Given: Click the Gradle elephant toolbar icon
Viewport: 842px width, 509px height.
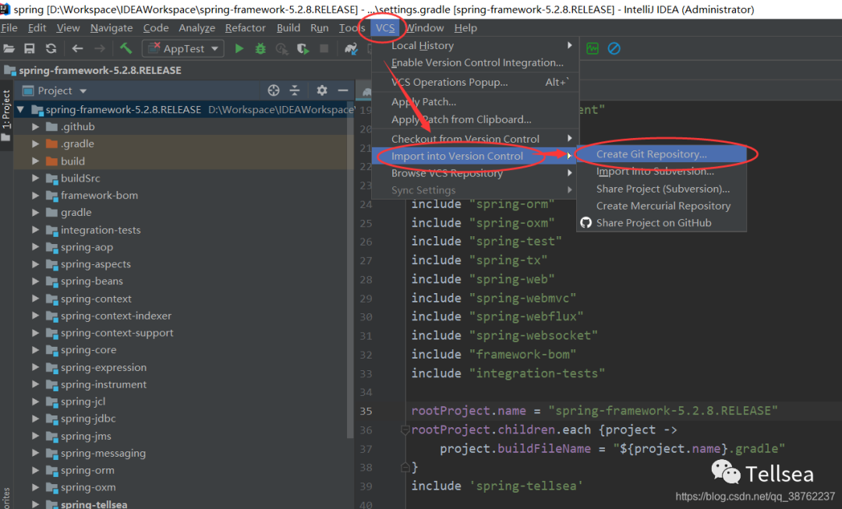Looking at the screenshot, I should point(351,49).
